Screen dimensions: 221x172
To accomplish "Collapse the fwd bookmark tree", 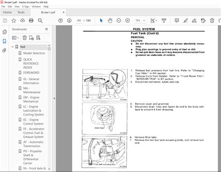I will 13,47.
